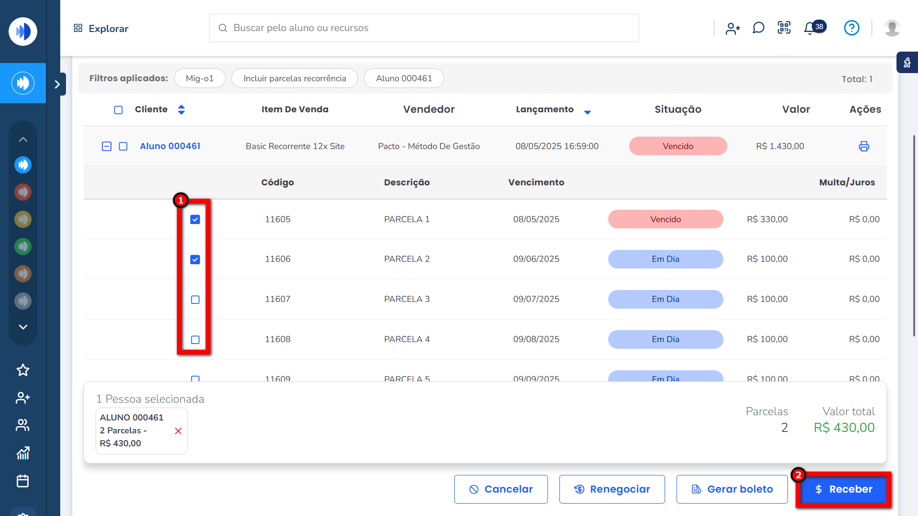
Task: Open the chat bubble icon
Action: pyautogui.click(x=758, y=28)
